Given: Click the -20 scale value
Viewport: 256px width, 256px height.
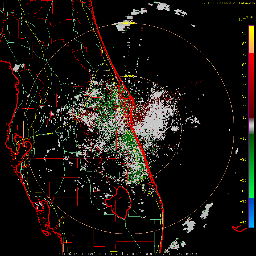Looking at the screenshot, I should [x=243, y=149].
